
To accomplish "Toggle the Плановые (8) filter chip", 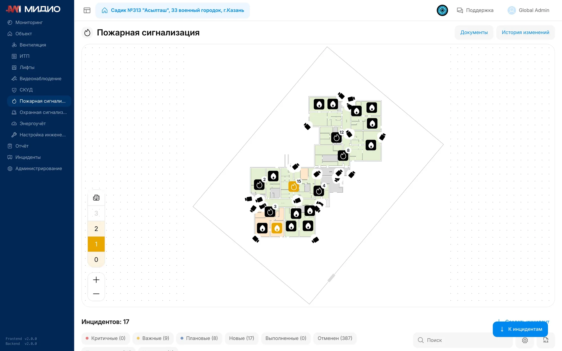I will 199,338.
